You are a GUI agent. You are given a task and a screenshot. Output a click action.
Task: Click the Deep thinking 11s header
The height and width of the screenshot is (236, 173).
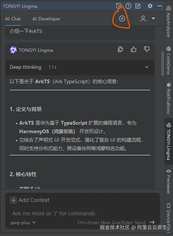pos(80,67)
